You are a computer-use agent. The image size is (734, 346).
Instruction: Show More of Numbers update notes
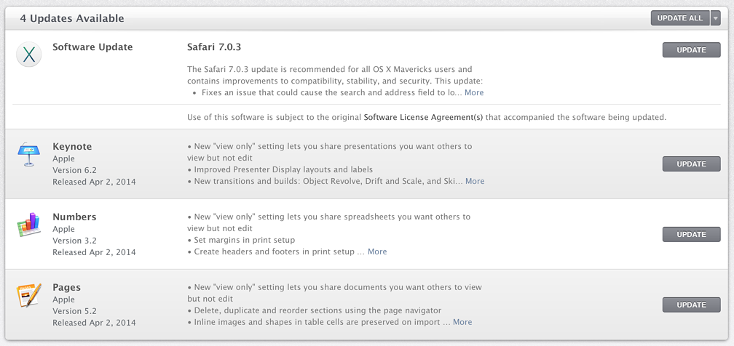coord(377,252)
